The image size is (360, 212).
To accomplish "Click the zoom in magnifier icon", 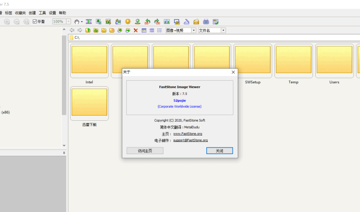I will tap(7, 22).
